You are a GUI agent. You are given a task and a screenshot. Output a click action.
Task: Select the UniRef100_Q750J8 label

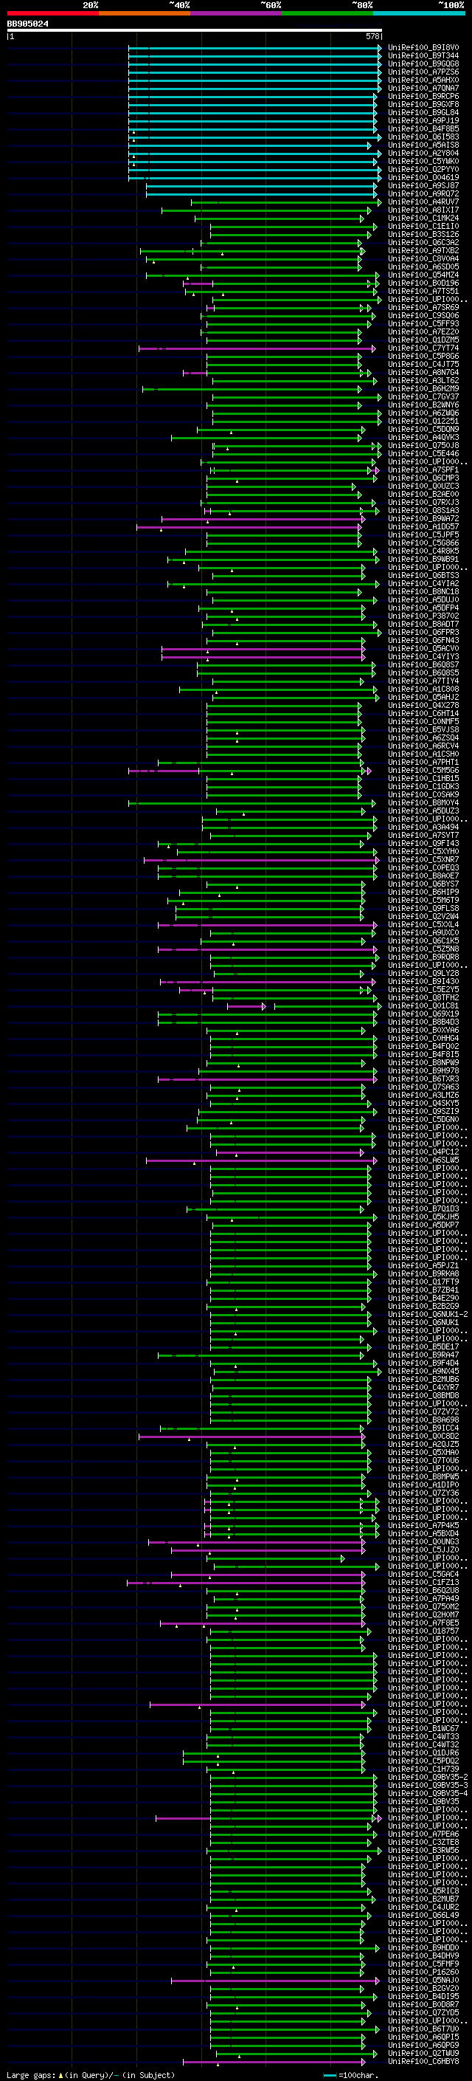(x=423, y=445)
